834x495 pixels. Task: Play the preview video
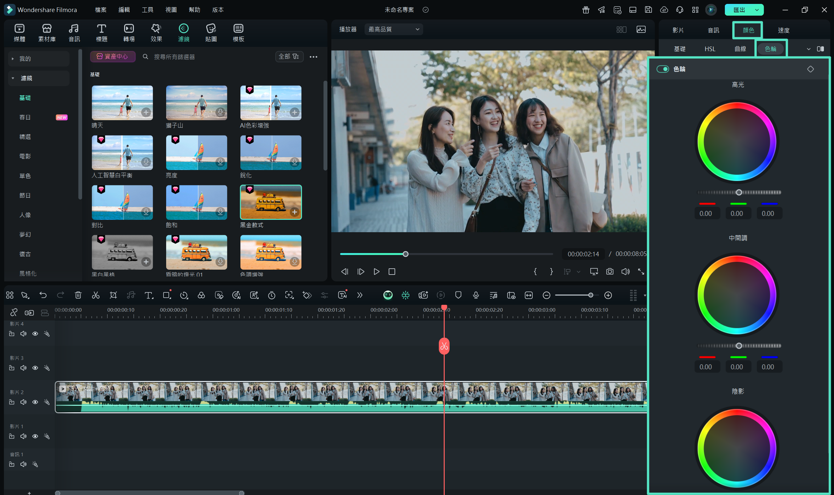(x=376, y=272)
